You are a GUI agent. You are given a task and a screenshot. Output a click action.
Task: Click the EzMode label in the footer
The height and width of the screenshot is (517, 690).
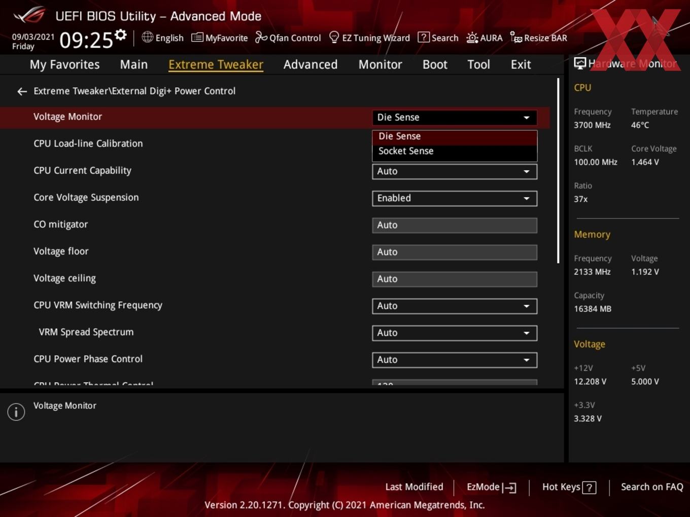click(x=483, y=487)
